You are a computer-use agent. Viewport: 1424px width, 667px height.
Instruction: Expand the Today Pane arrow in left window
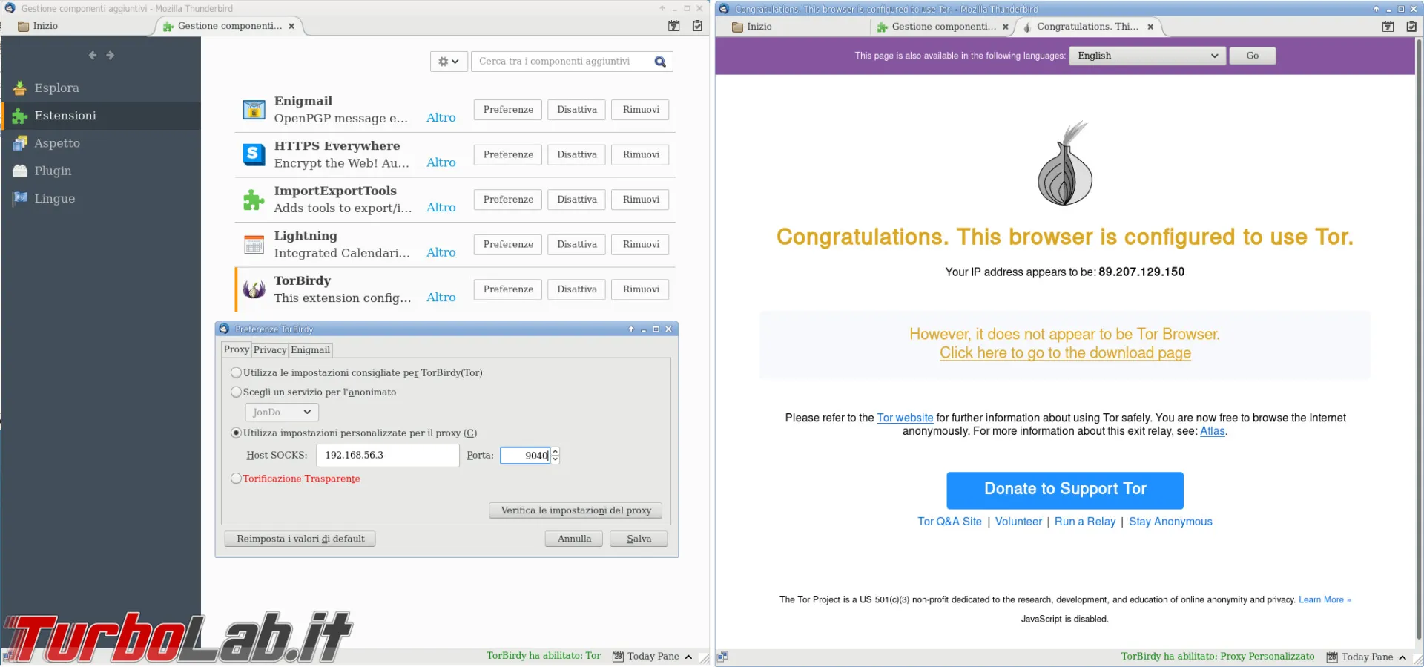689,657
